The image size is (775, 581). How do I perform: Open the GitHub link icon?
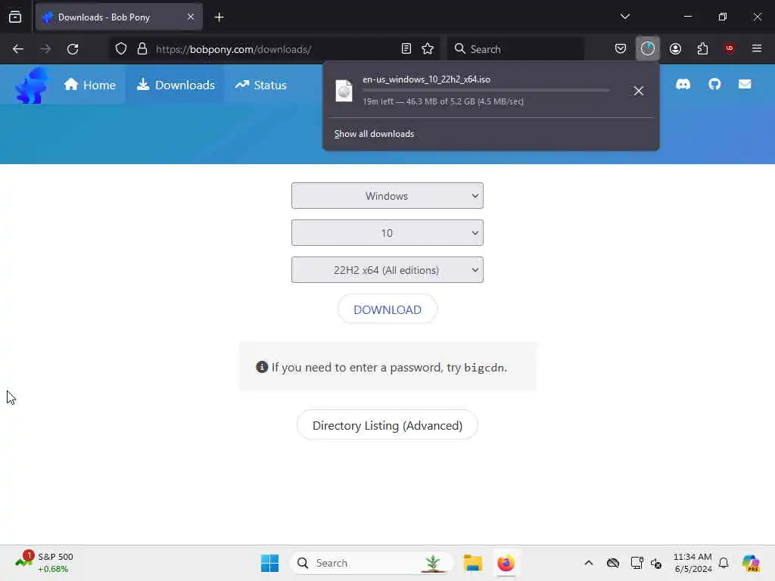[x=714, y=85]
